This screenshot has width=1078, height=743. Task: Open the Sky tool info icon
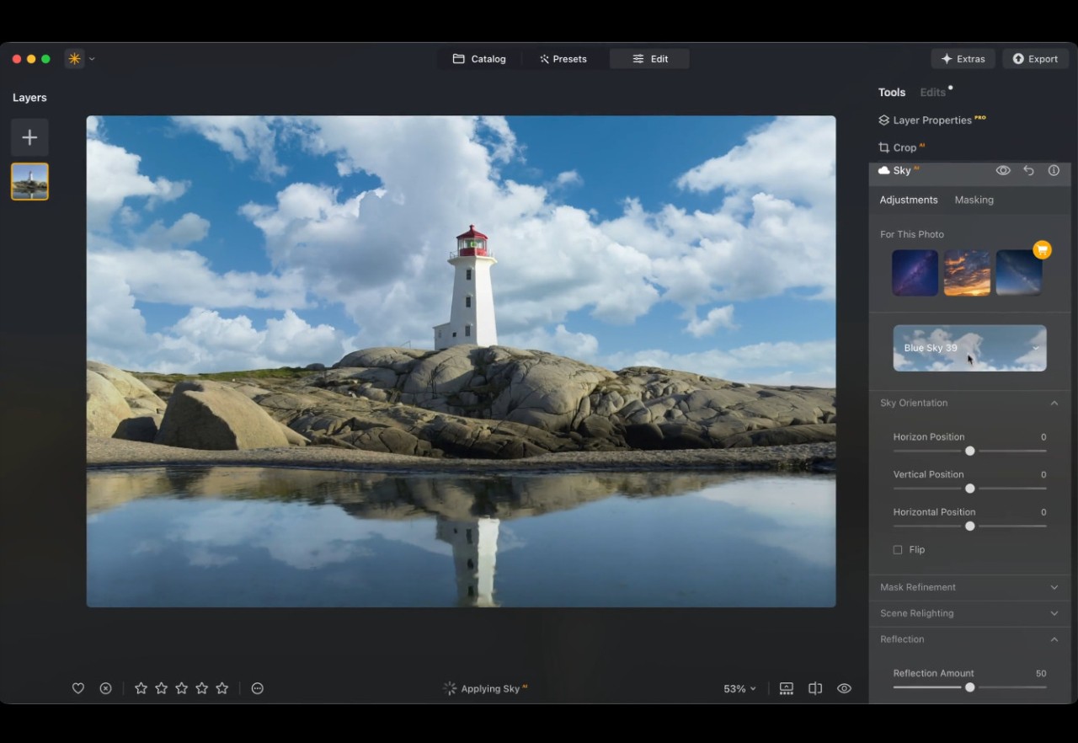pos(1054,170)
